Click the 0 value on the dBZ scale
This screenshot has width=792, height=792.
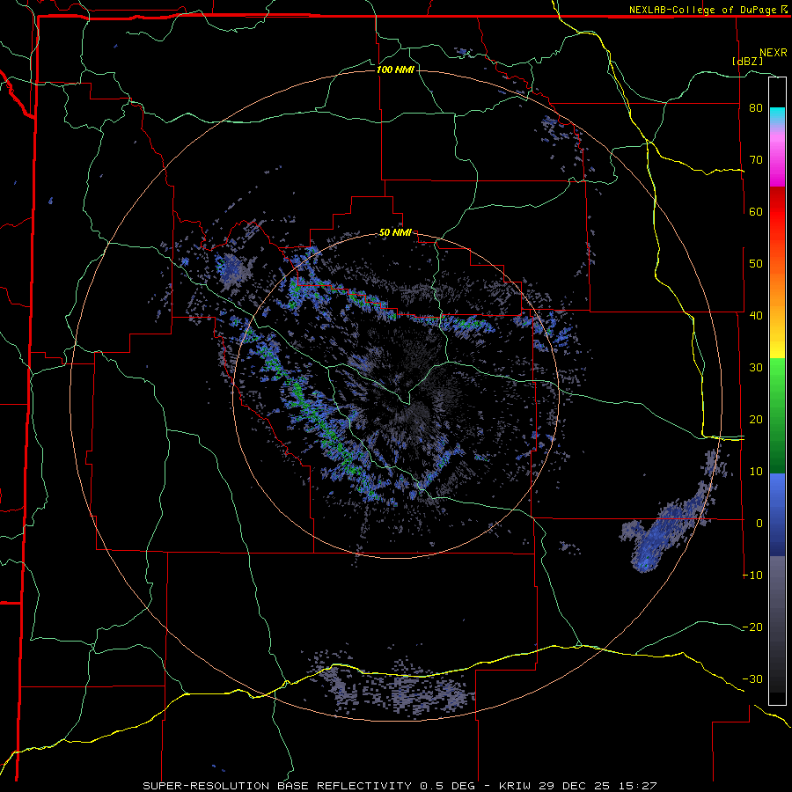[x=759, y=524]
